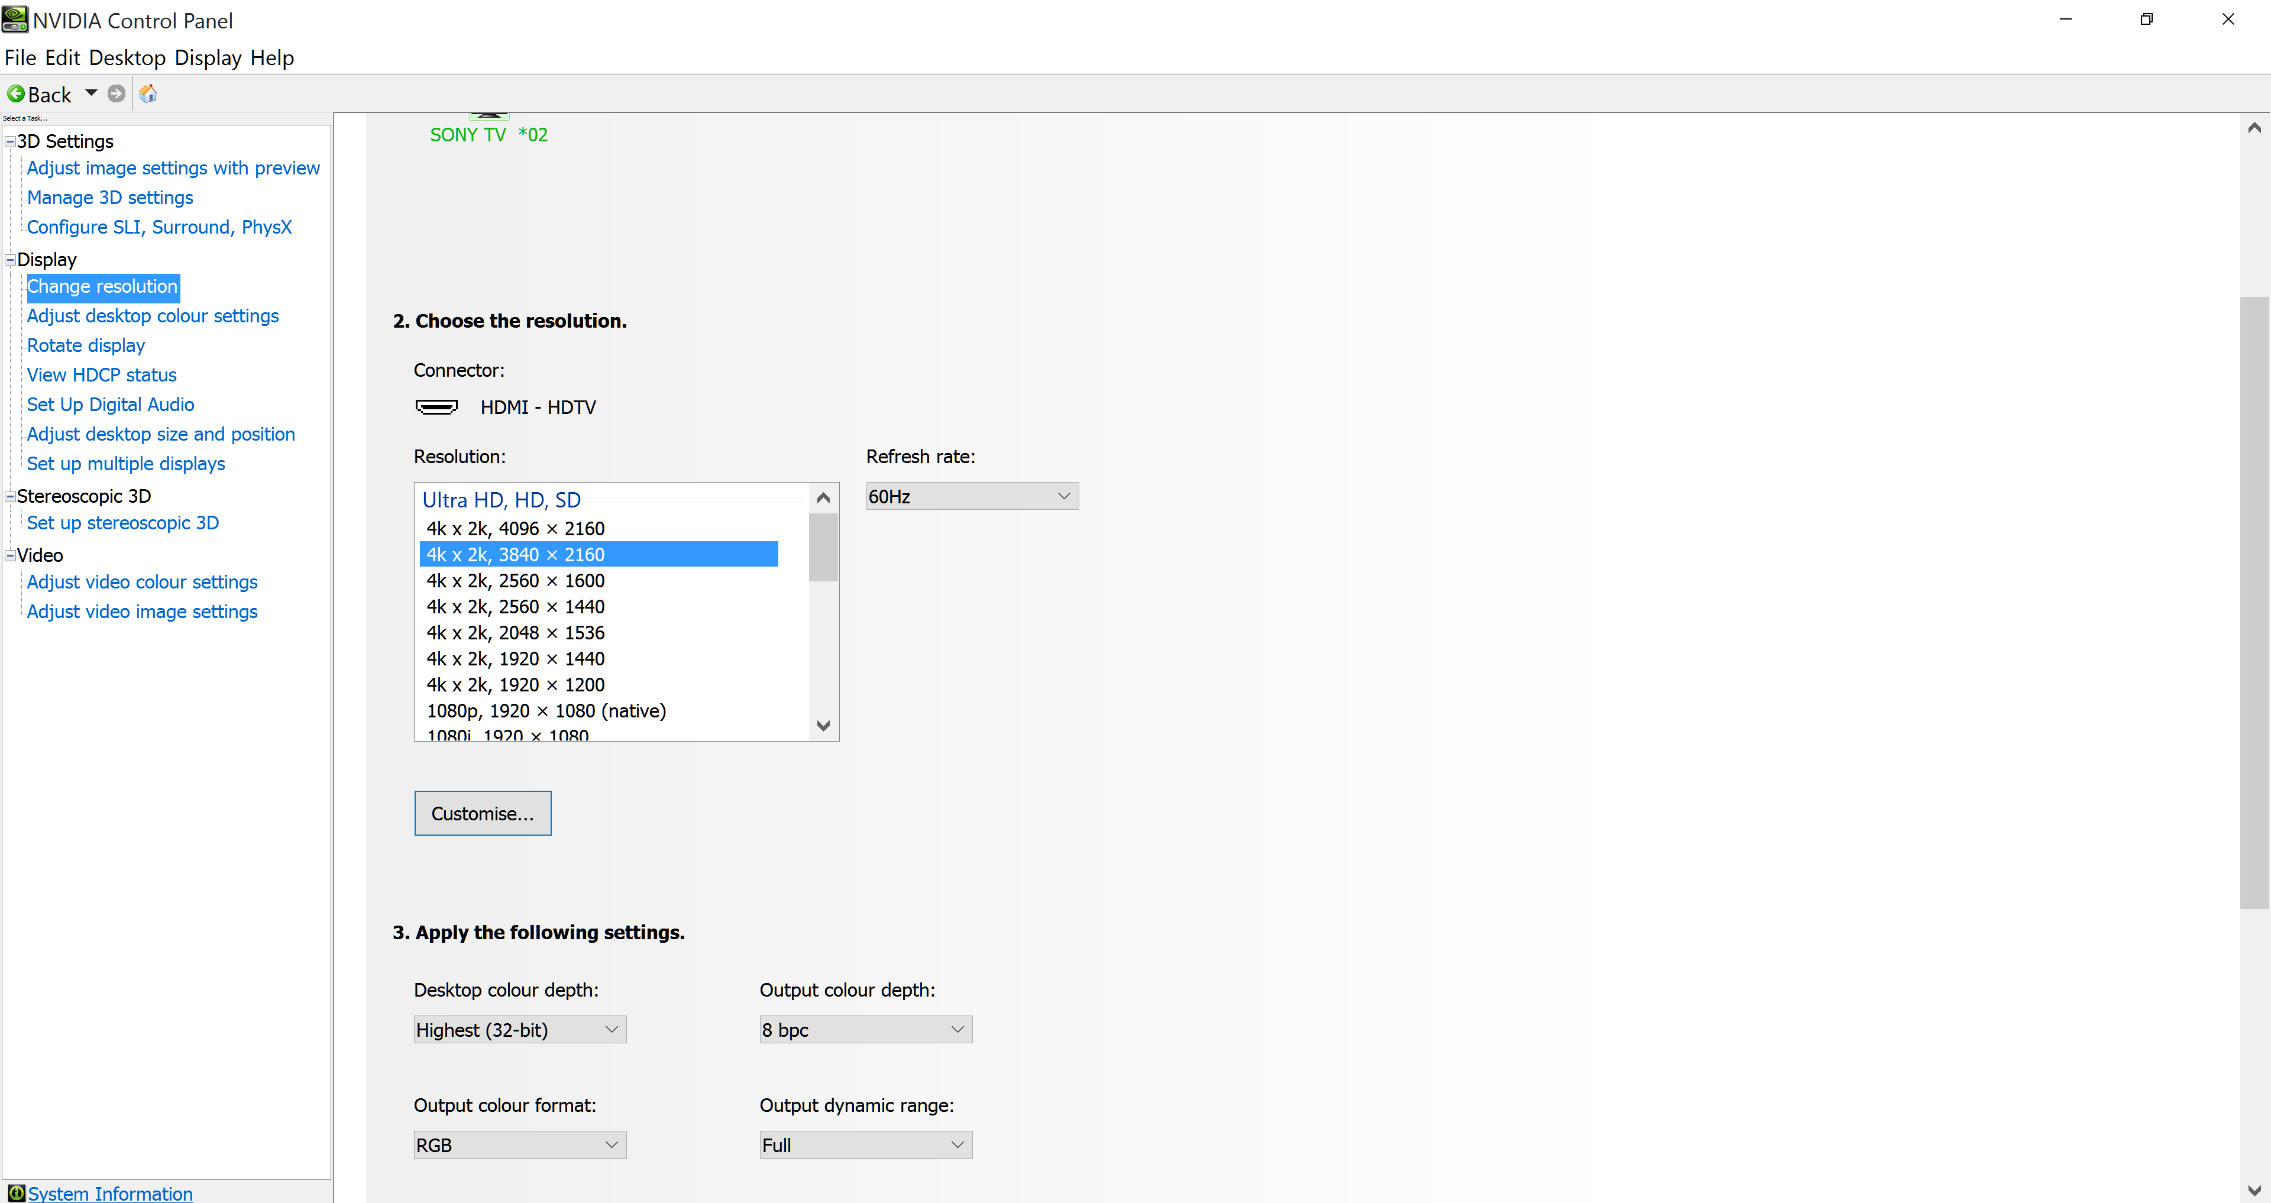The height and width of the screenshot is (1203, 2271).
Task: Select 4k x 2k, 2560 × 1440 resolution
Action: pos(516,607)
